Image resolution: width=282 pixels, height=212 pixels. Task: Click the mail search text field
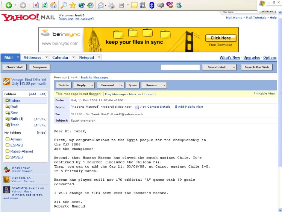pyautogui.click(x=180, y=67)
